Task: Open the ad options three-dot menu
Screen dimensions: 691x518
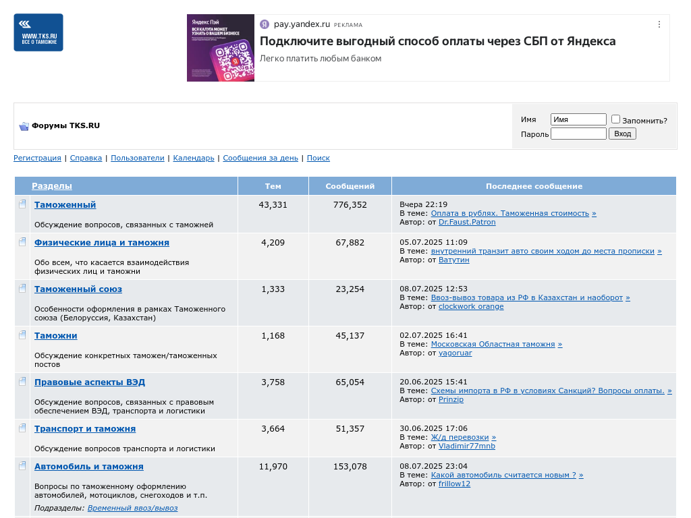Action: click(659, 24)
